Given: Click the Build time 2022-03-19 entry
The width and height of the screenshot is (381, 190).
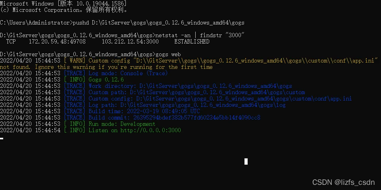Looking at the screenshot, I should click(144, 112).
